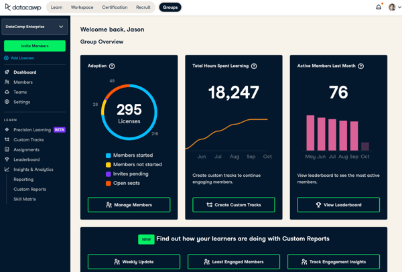The width and height of the screenshot is (402, 272).
Task: Click the Add Licenses link
Action: (x=22, y=58)
